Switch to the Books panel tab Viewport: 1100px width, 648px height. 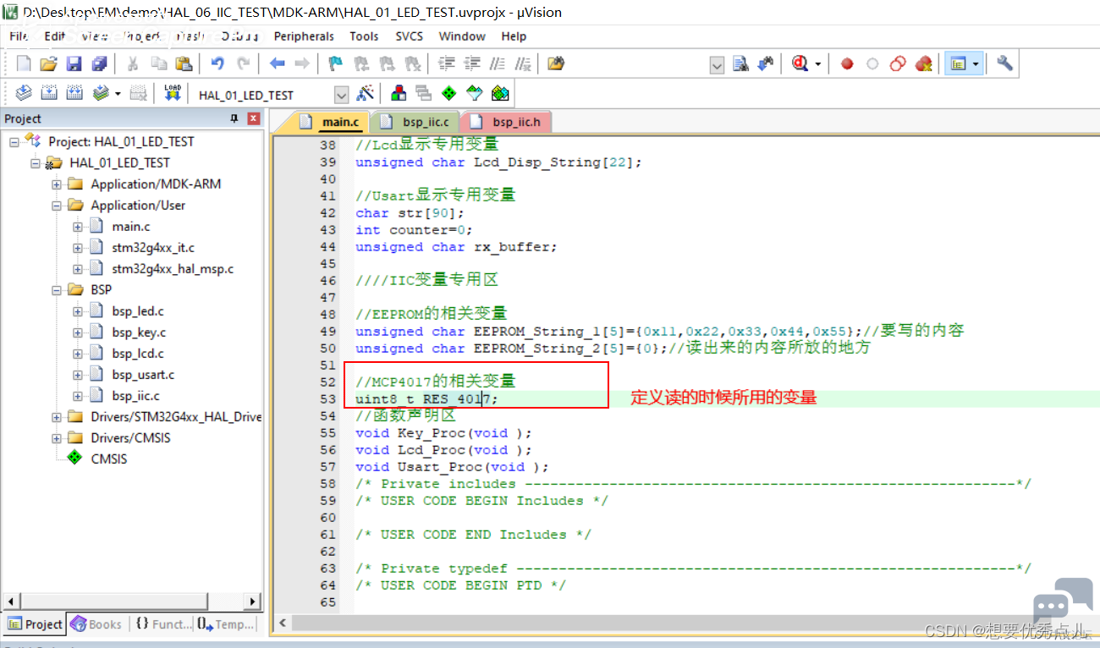tap(96, 624)
